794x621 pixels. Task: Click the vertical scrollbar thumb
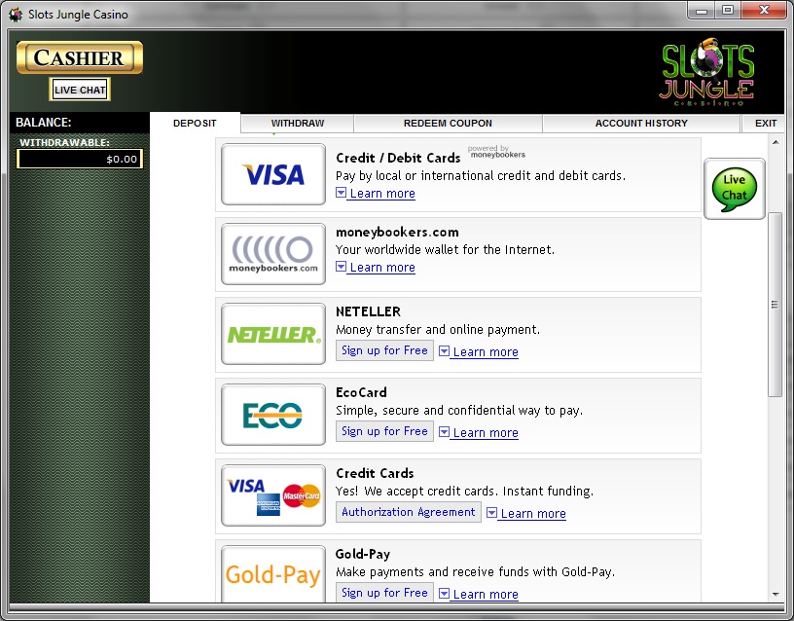click(776, 304)
